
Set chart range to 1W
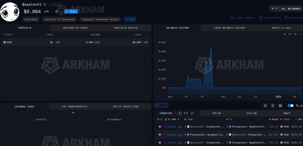tap(285, 34)
